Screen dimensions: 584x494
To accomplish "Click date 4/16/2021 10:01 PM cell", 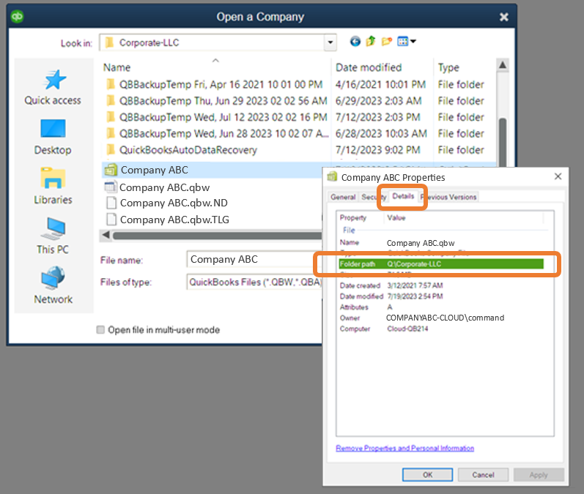I will 380,84.
